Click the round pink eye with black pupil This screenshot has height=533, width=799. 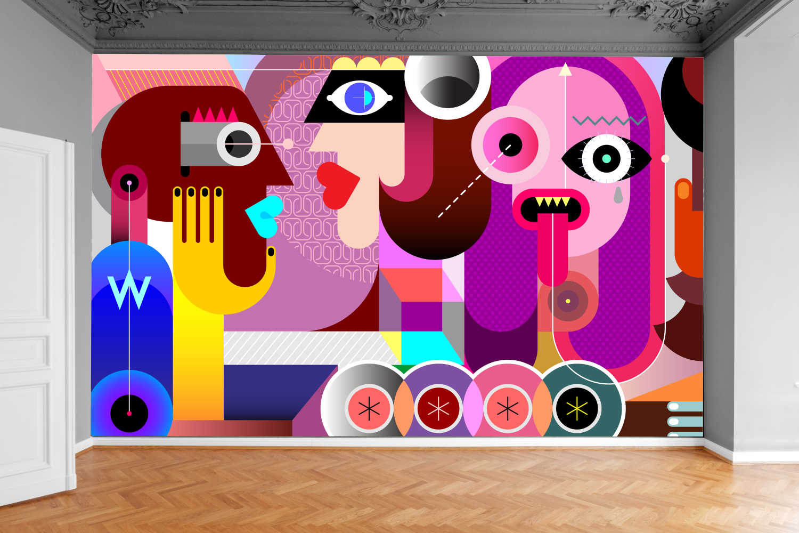(510, 145)
